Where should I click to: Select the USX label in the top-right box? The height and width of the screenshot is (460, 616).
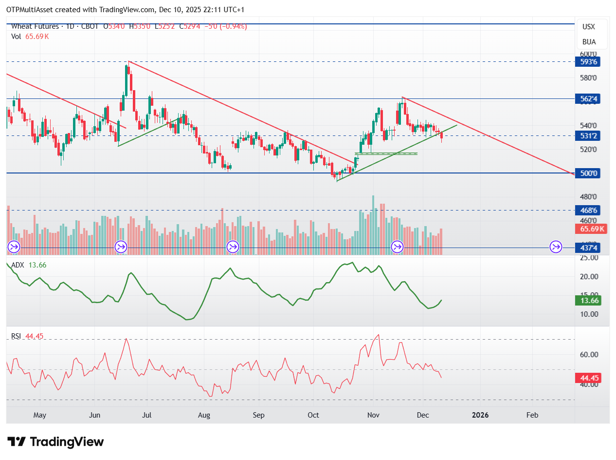click(588, 27)
